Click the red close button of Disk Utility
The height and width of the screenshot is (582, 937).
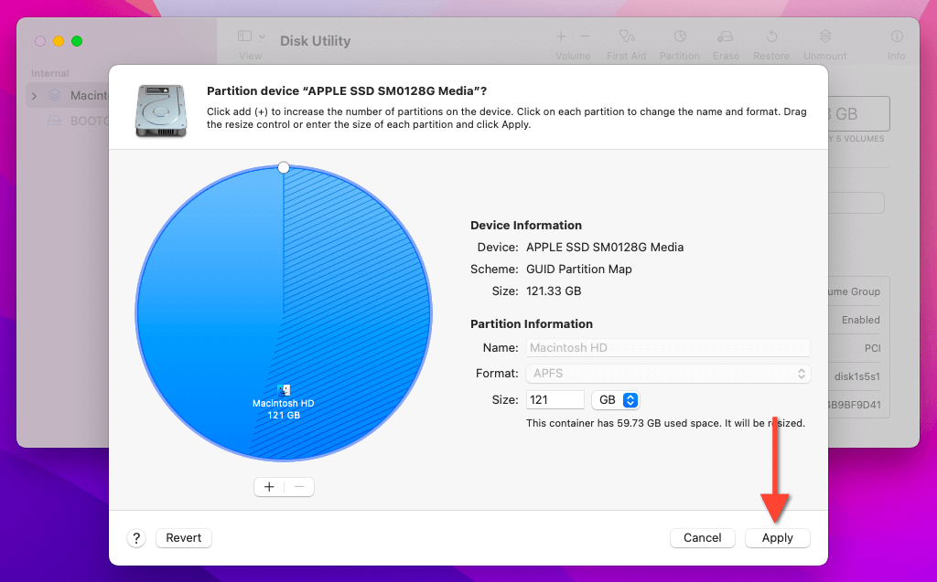pyautogui.click(x=40, y=41)
